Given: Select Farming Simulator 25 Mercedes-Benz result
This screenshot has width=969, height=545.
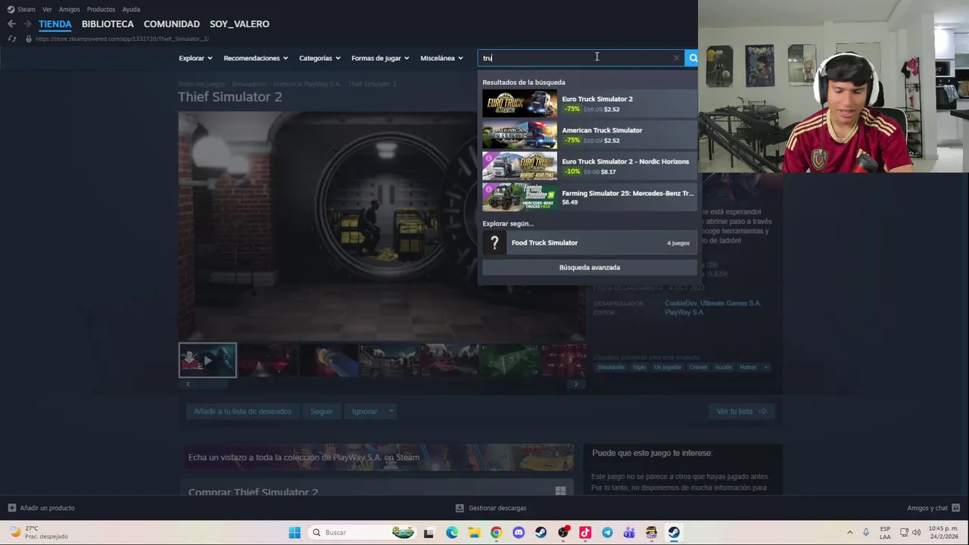Looking at the screenshot, I should coord(588,198).
